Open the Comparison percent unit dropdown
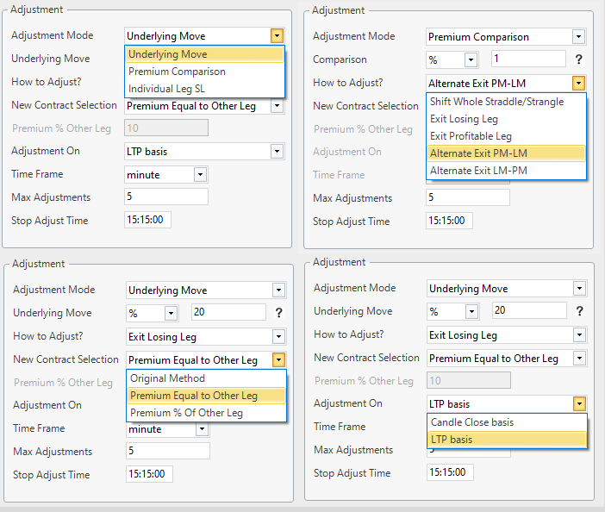Viewport: 605px width, 512px height. (x=471, y=59)
